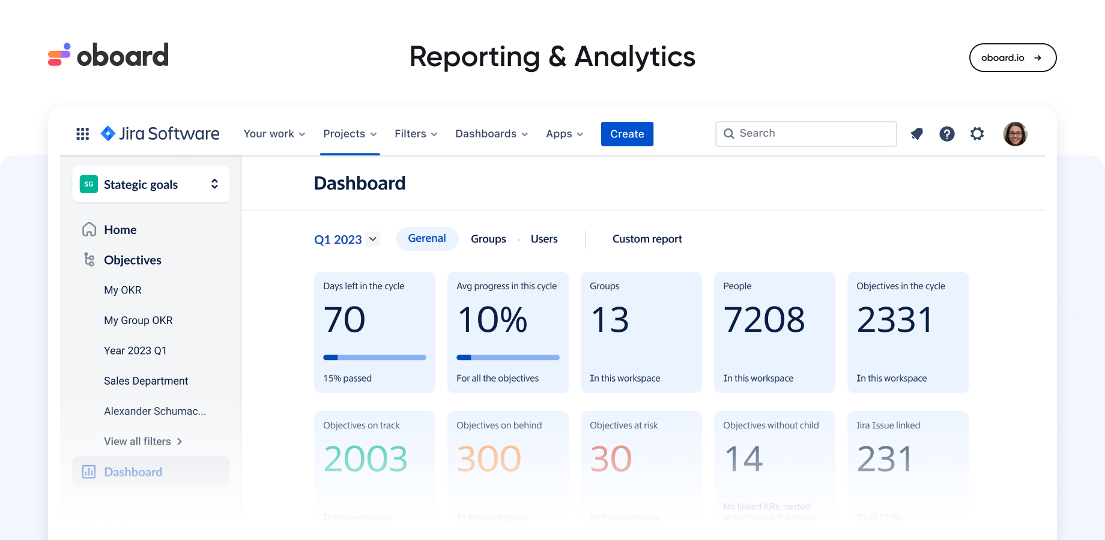This screenshot has width=1105, height=540.
Task: Click the People 7208 card
Action: point(775,332)
